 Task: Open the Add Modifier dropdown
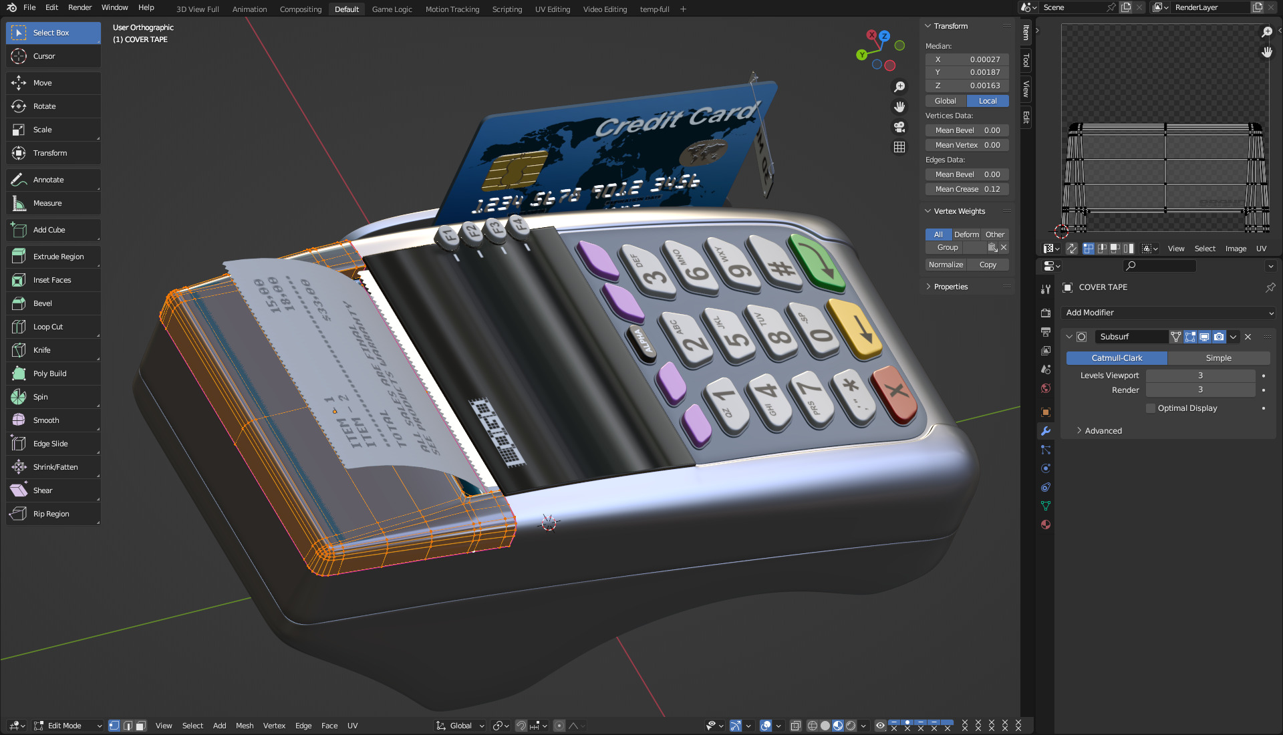tap(1168, 313)
